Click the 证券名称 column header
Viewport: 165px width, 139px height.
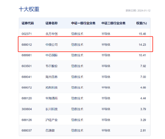coord(52,23)
